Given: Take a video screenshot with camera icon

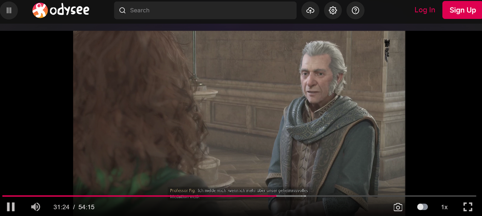Looking at the screenshot, I should coord(398,207).
